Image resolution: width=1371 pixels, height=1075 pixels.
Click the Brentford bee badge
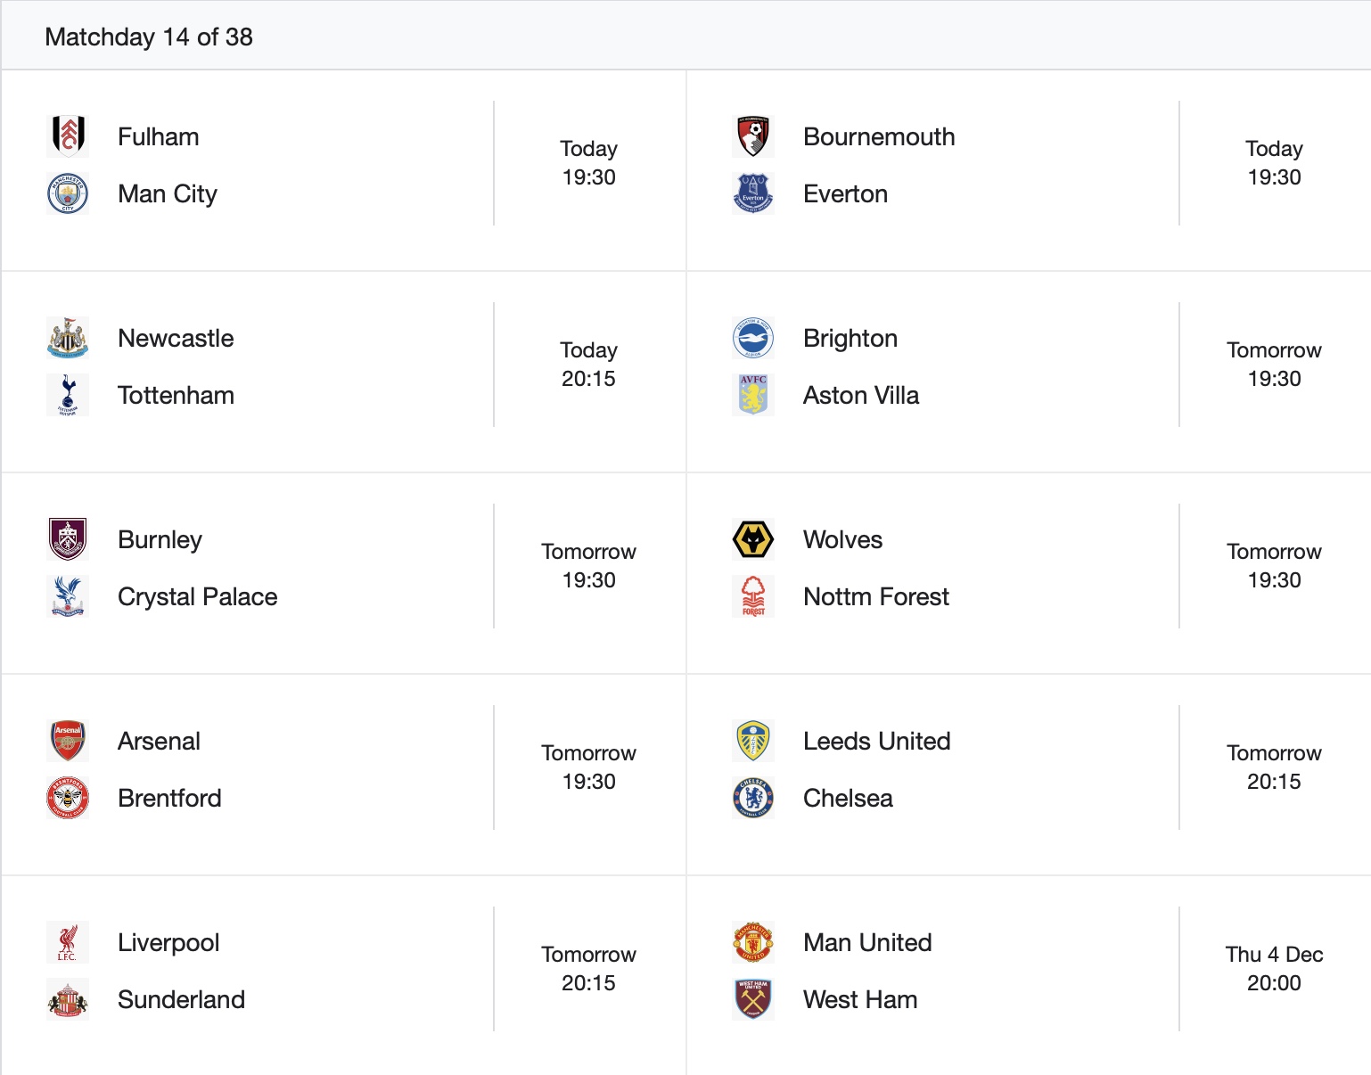[x=68, y=798]
